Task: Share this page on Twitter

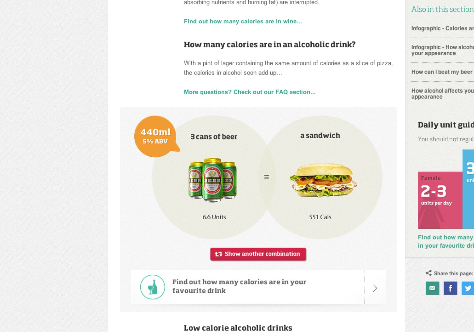Action: pos(468,288)
